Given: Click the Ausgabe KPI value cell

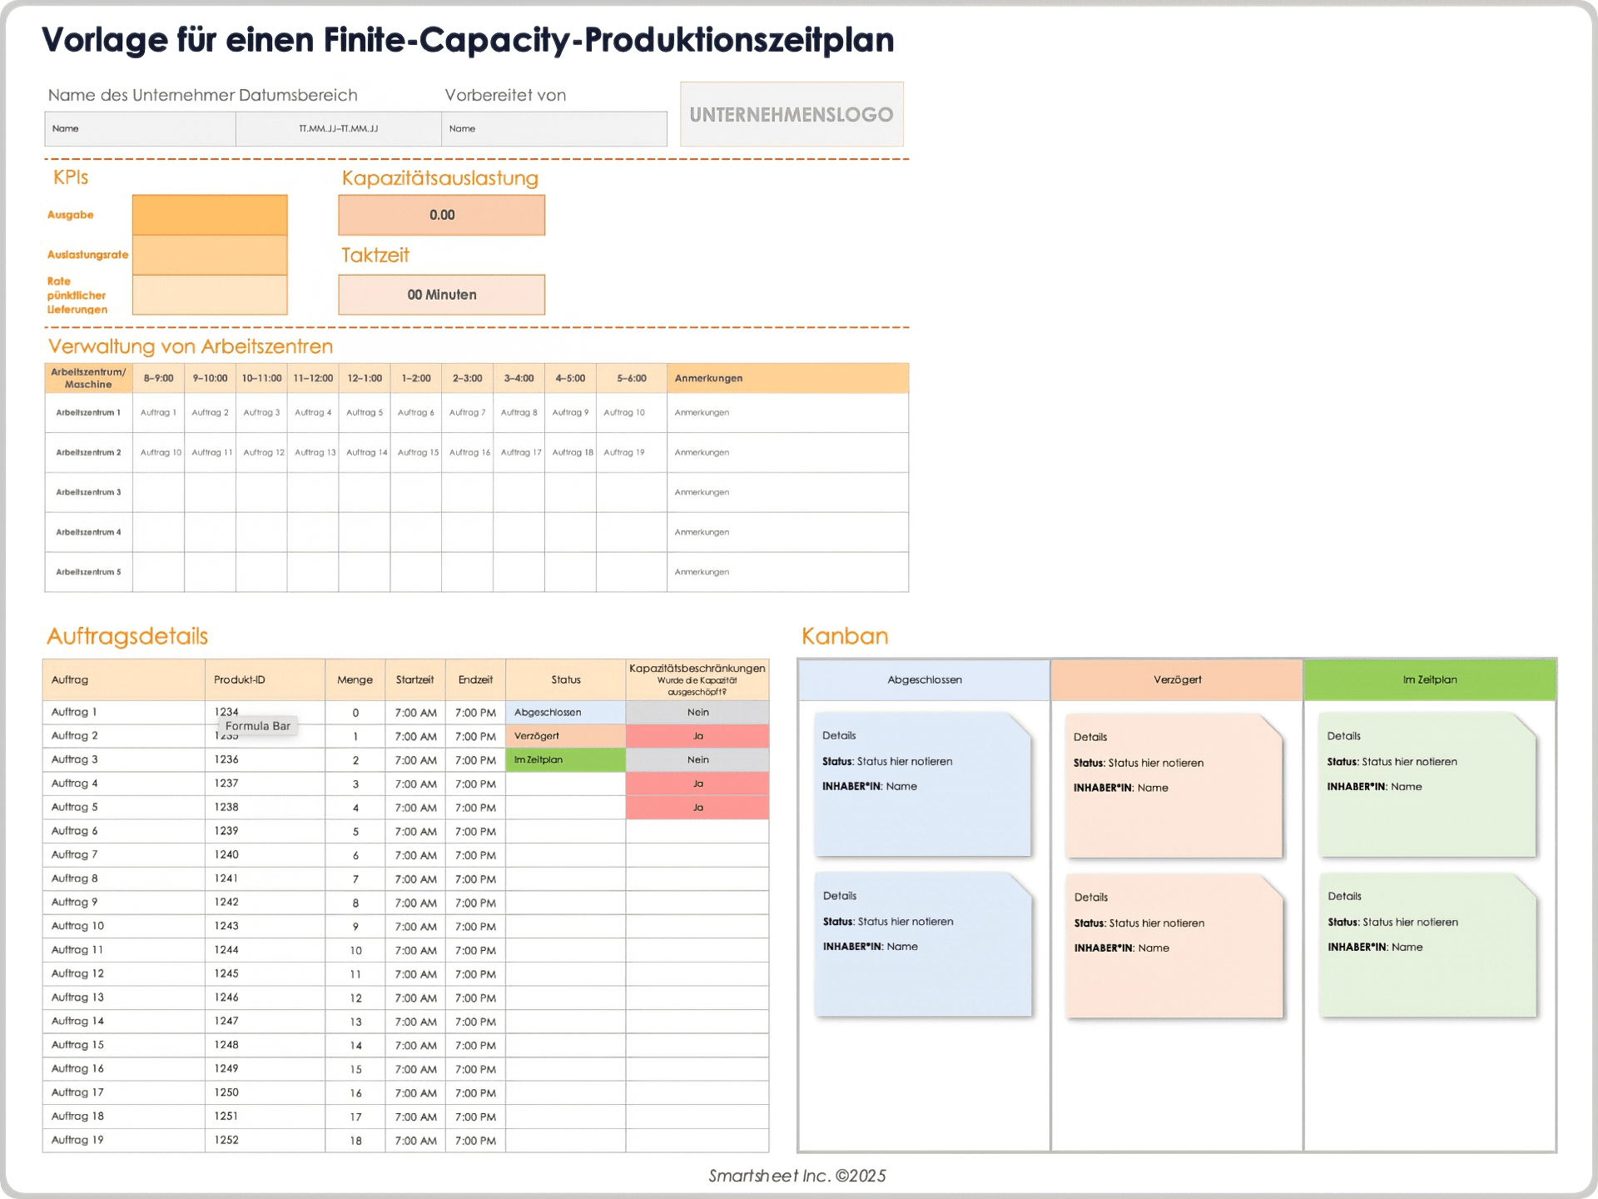Looking at the screenshot, I should click(x=209, y=214).
